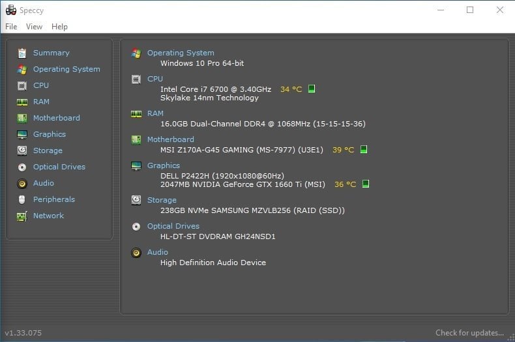The width and height of the screenshot is (515, 342).
Task: Click the green motherboard temperature indicator square
Action: pos(364,149)
